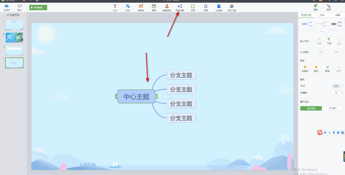The height and width of the screenshot is (175, 345).
Task: Select slide 2 thumbnail
Action: (14, 38)
